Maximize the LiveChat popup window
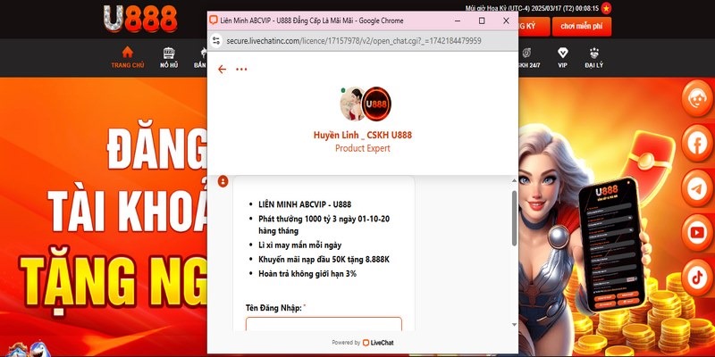This screenshot has height=357, width=715. [482, 21]
